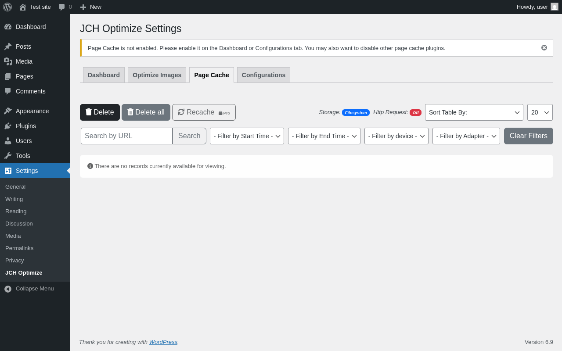Switch to the Configurations tab
Screen dimensions: 562x351
coord(263,75)
